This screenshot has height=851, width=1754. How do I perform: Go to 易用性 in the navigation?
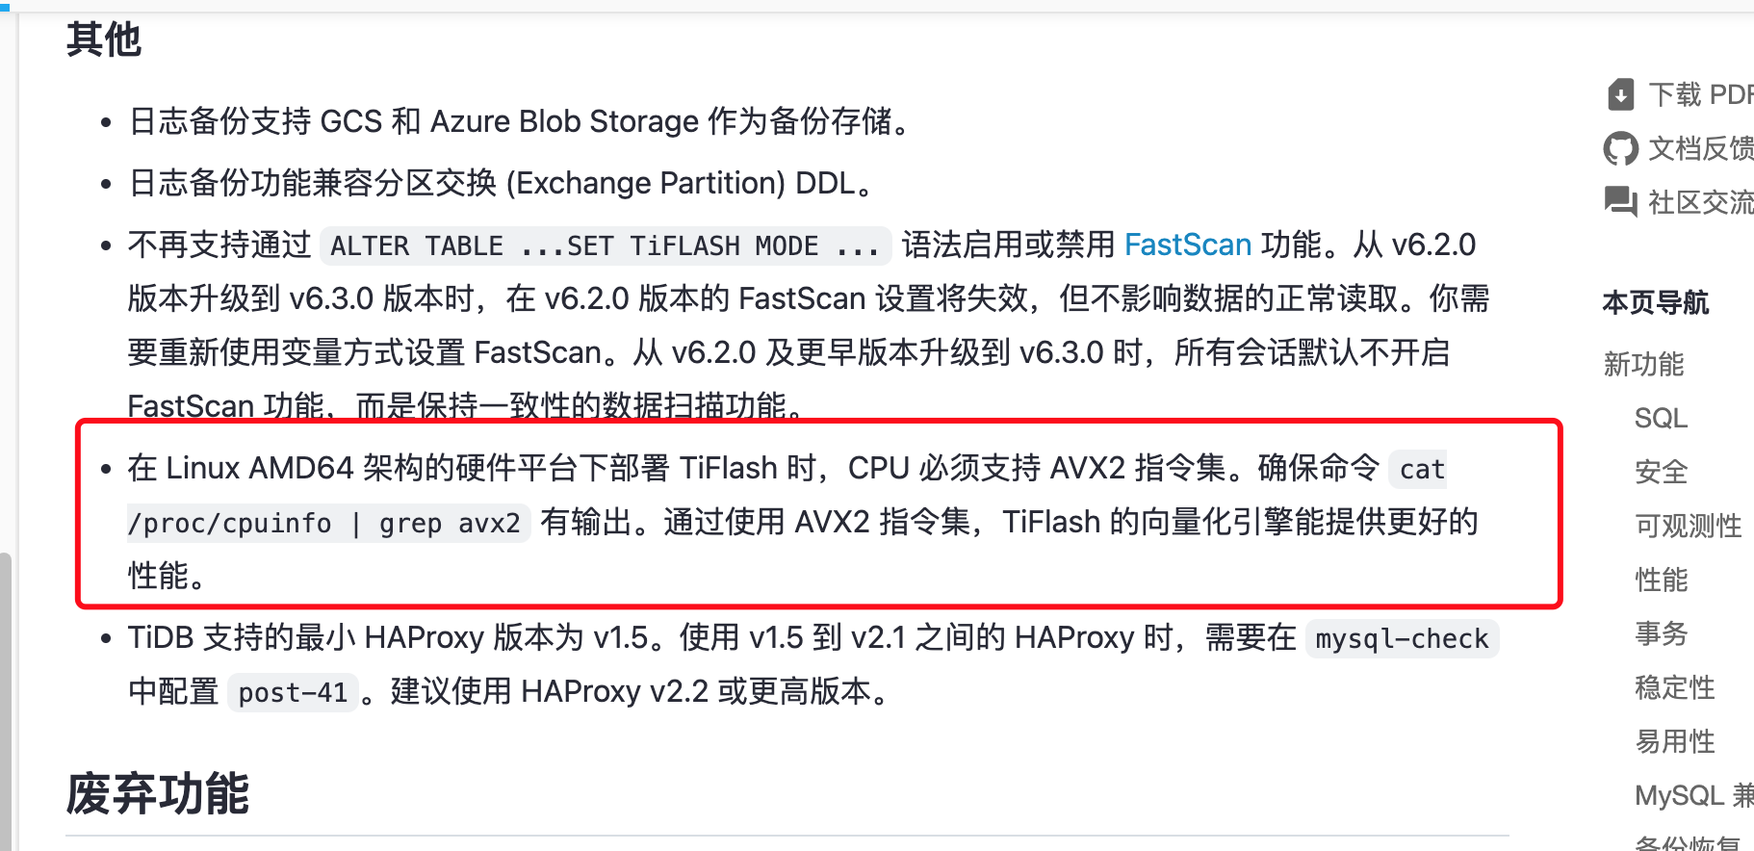pos(1674,741)
